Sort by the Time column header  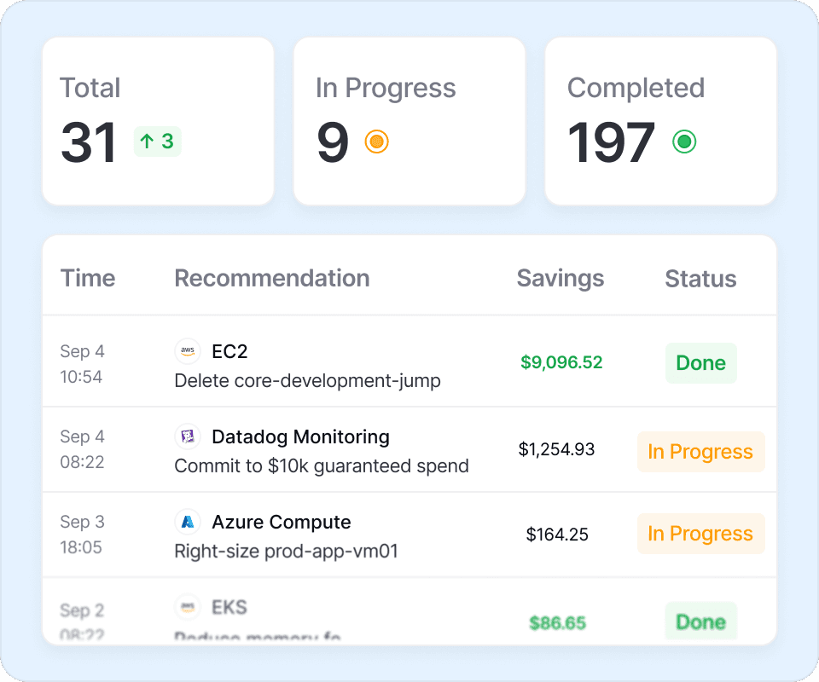[x=88, y=278]
